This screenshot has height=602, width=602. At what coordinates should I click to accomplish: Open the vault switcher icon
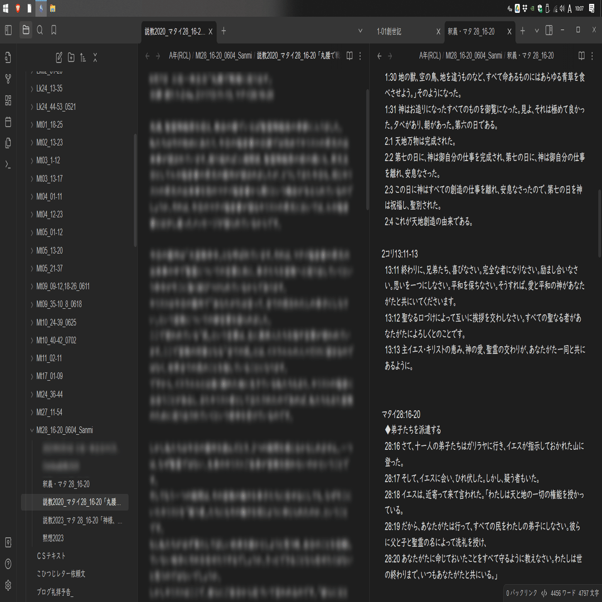pos(8,542)
